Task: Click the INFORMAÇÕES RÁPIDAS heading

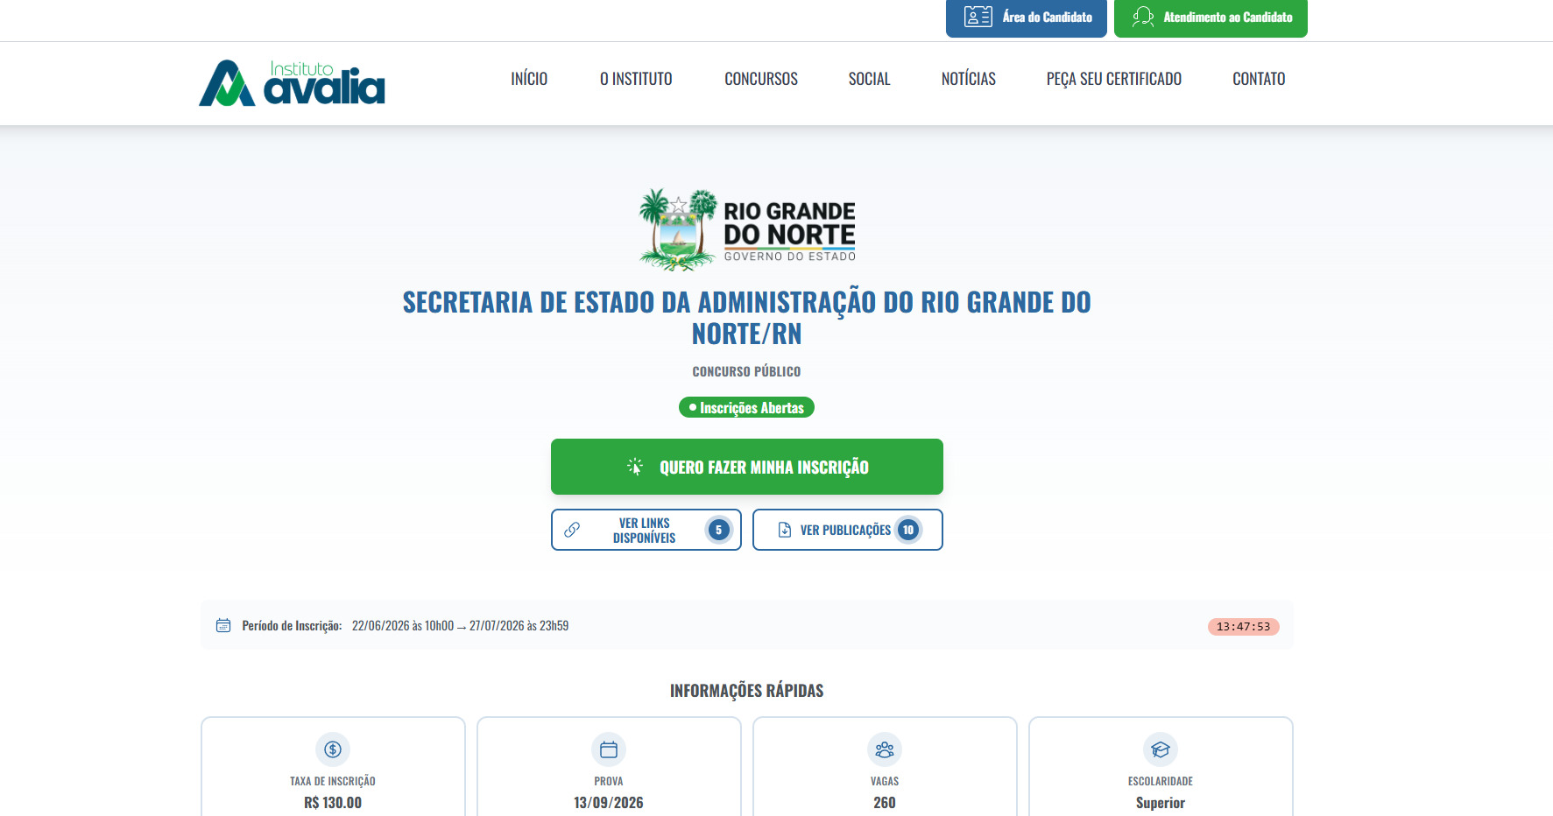Action: coord(746,691)
